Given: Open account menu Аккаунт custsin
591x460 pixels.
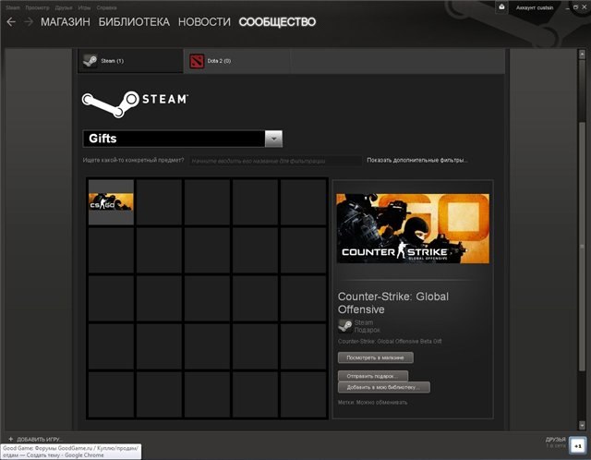Looking at the screenshot, I should 535,7.
